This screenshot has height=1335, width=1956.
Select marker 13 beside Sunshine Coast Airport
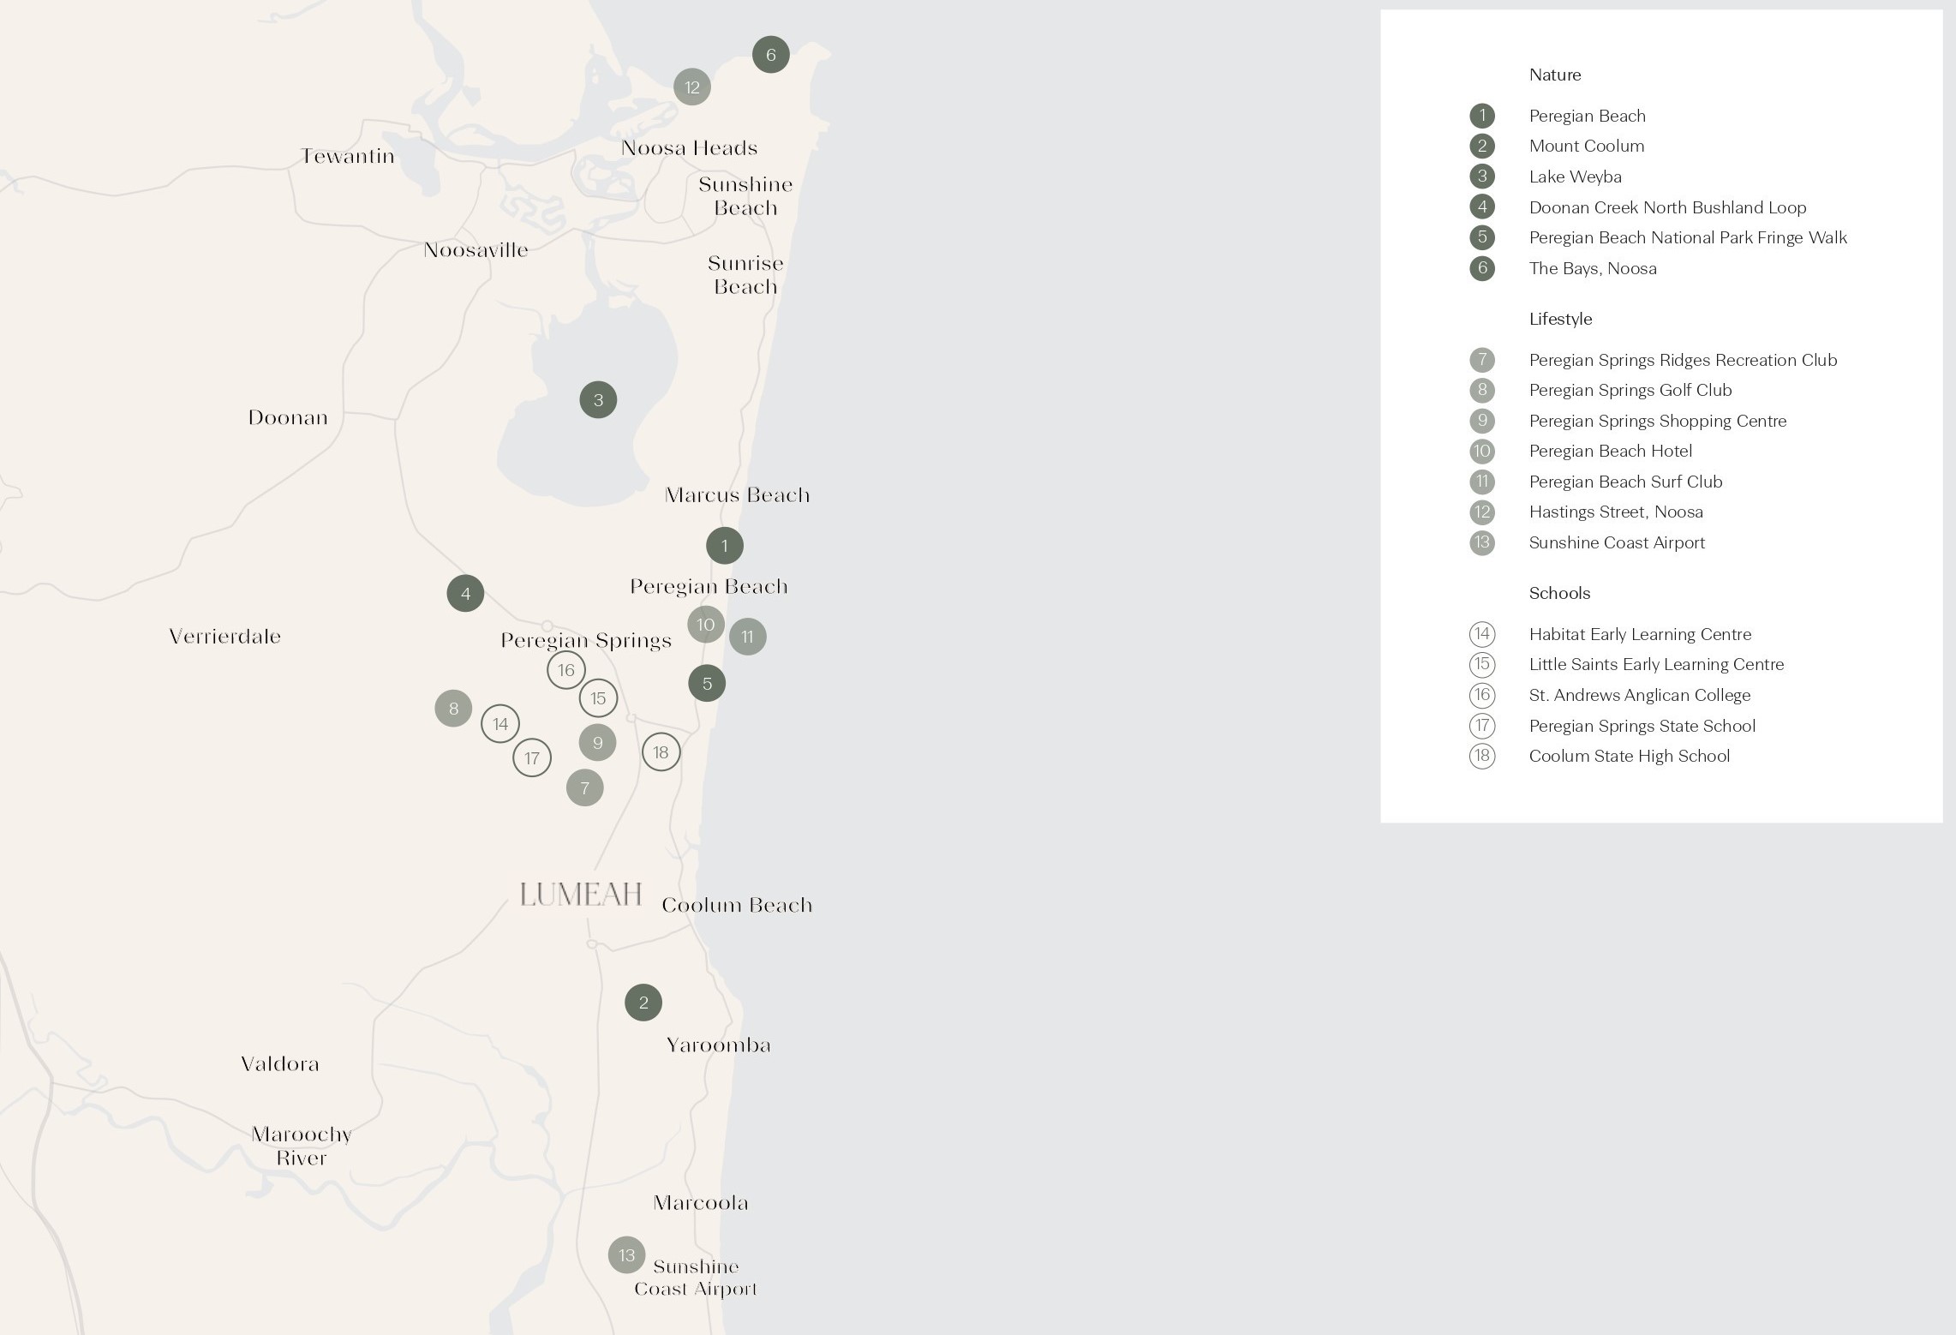pyautogui.click(x=626, y=1255)
